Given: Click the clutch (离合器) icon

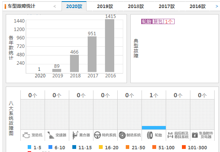Looking at the screenshot, I should click(75, 135).
